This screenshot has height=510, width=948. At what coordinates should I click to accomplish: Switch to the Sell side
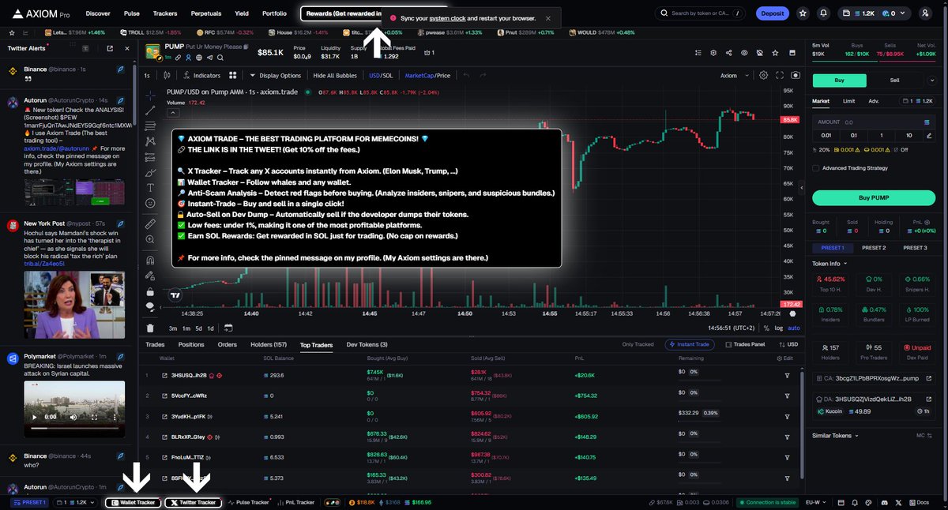coord(895,80)
